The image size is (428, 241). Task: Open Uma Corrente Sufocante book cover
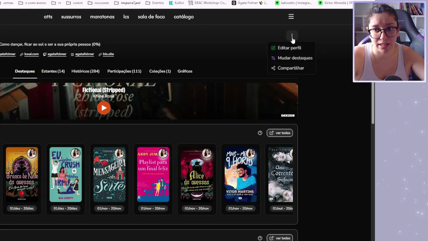281,175
